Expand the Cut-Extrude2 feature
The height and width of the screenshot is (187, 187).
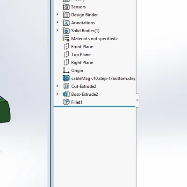58,86
